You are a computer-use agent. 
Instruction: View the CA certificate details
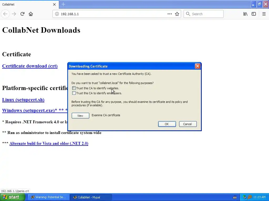[80, 115]
